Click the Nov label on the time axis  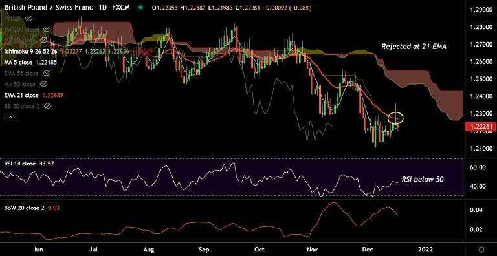pos(312,249)
